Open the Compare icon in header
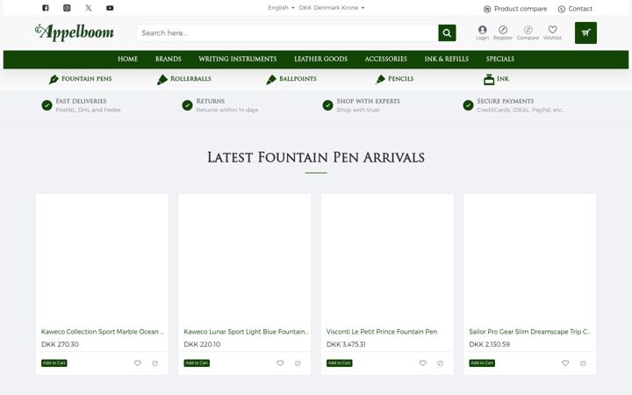Image resolution: width=632 pixels, height=395 pixels. tap(528, 32)
